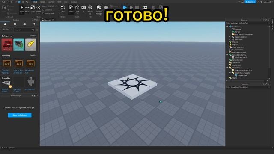Select ServerStorage in the Explorer
Viewport: 274px width, 154px height.
click(238, 60)
